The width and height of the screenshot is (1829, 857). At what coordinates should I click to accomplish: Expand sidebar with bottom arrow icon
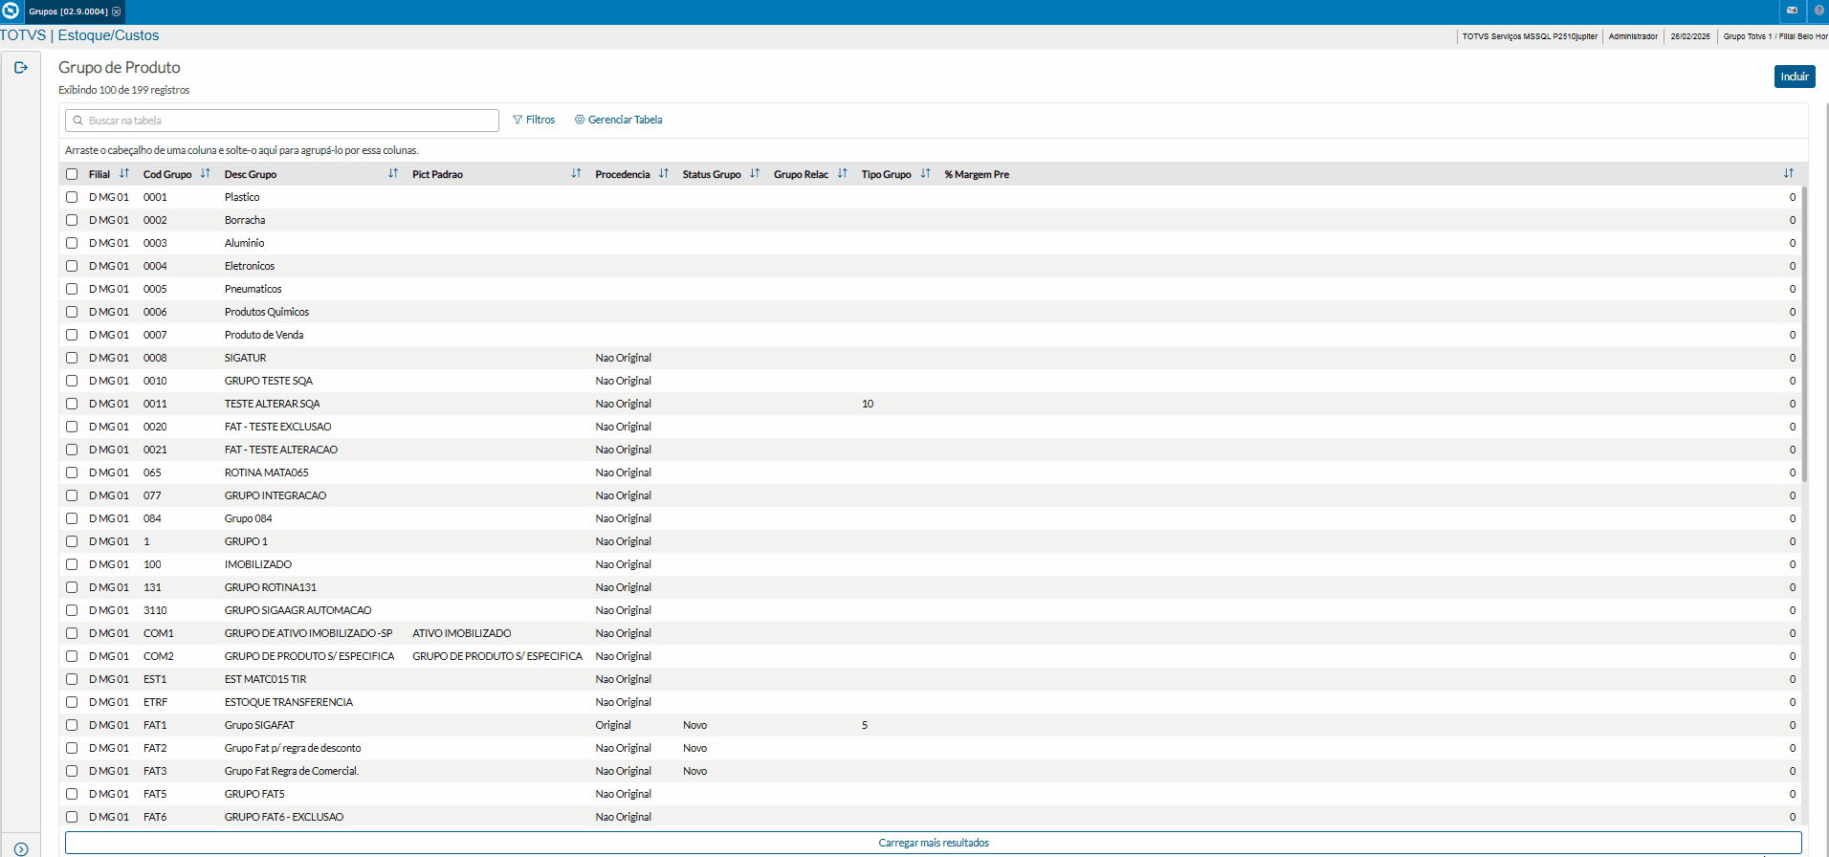point(21,848)
